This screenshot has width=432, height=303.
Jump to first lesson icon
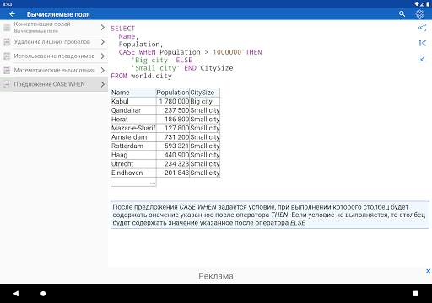click(423, 43)
